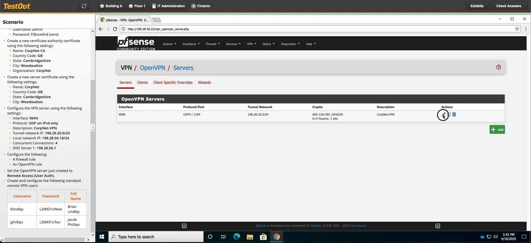
Task: Copy the CorpNet-VPN server entry
Action: 449,114
